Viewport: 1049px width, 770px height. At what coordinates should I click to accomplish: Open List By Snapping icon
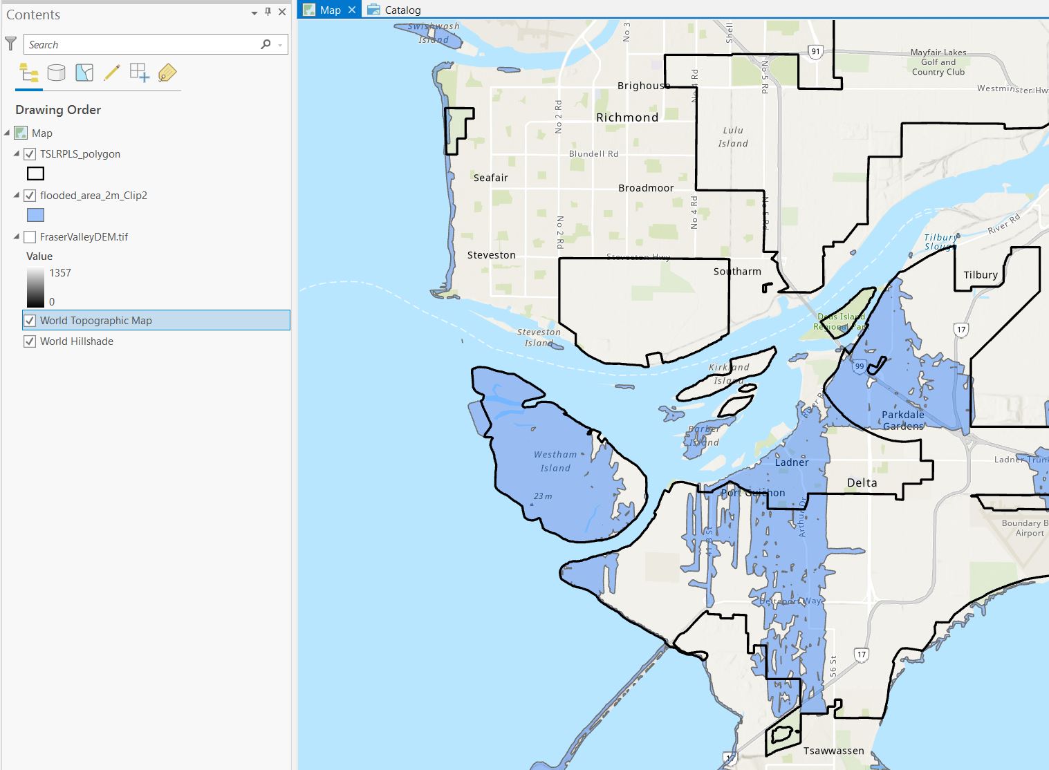(x=139, y=73)
